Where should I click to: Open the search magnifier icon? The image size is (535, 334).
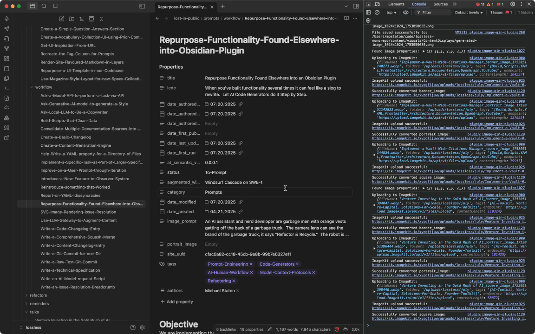(44, 6)
